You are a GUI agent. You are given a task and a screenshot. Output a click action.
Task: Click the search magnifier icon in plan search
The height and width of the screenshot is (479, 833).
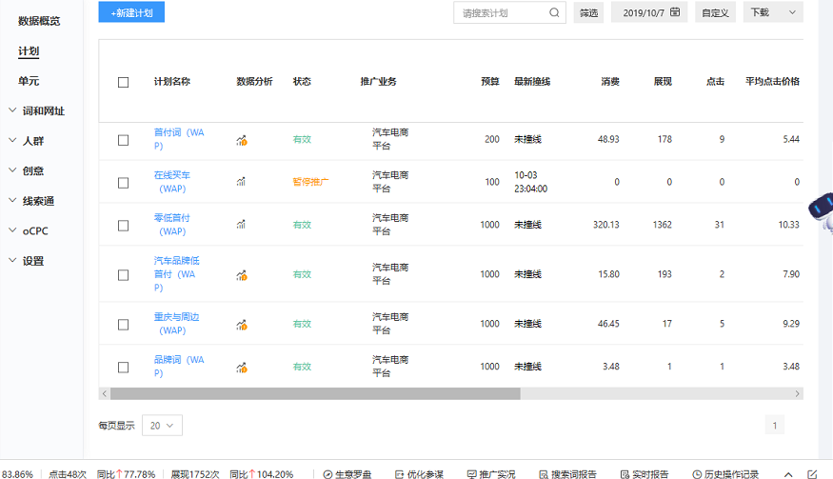(x=554, y=12)
